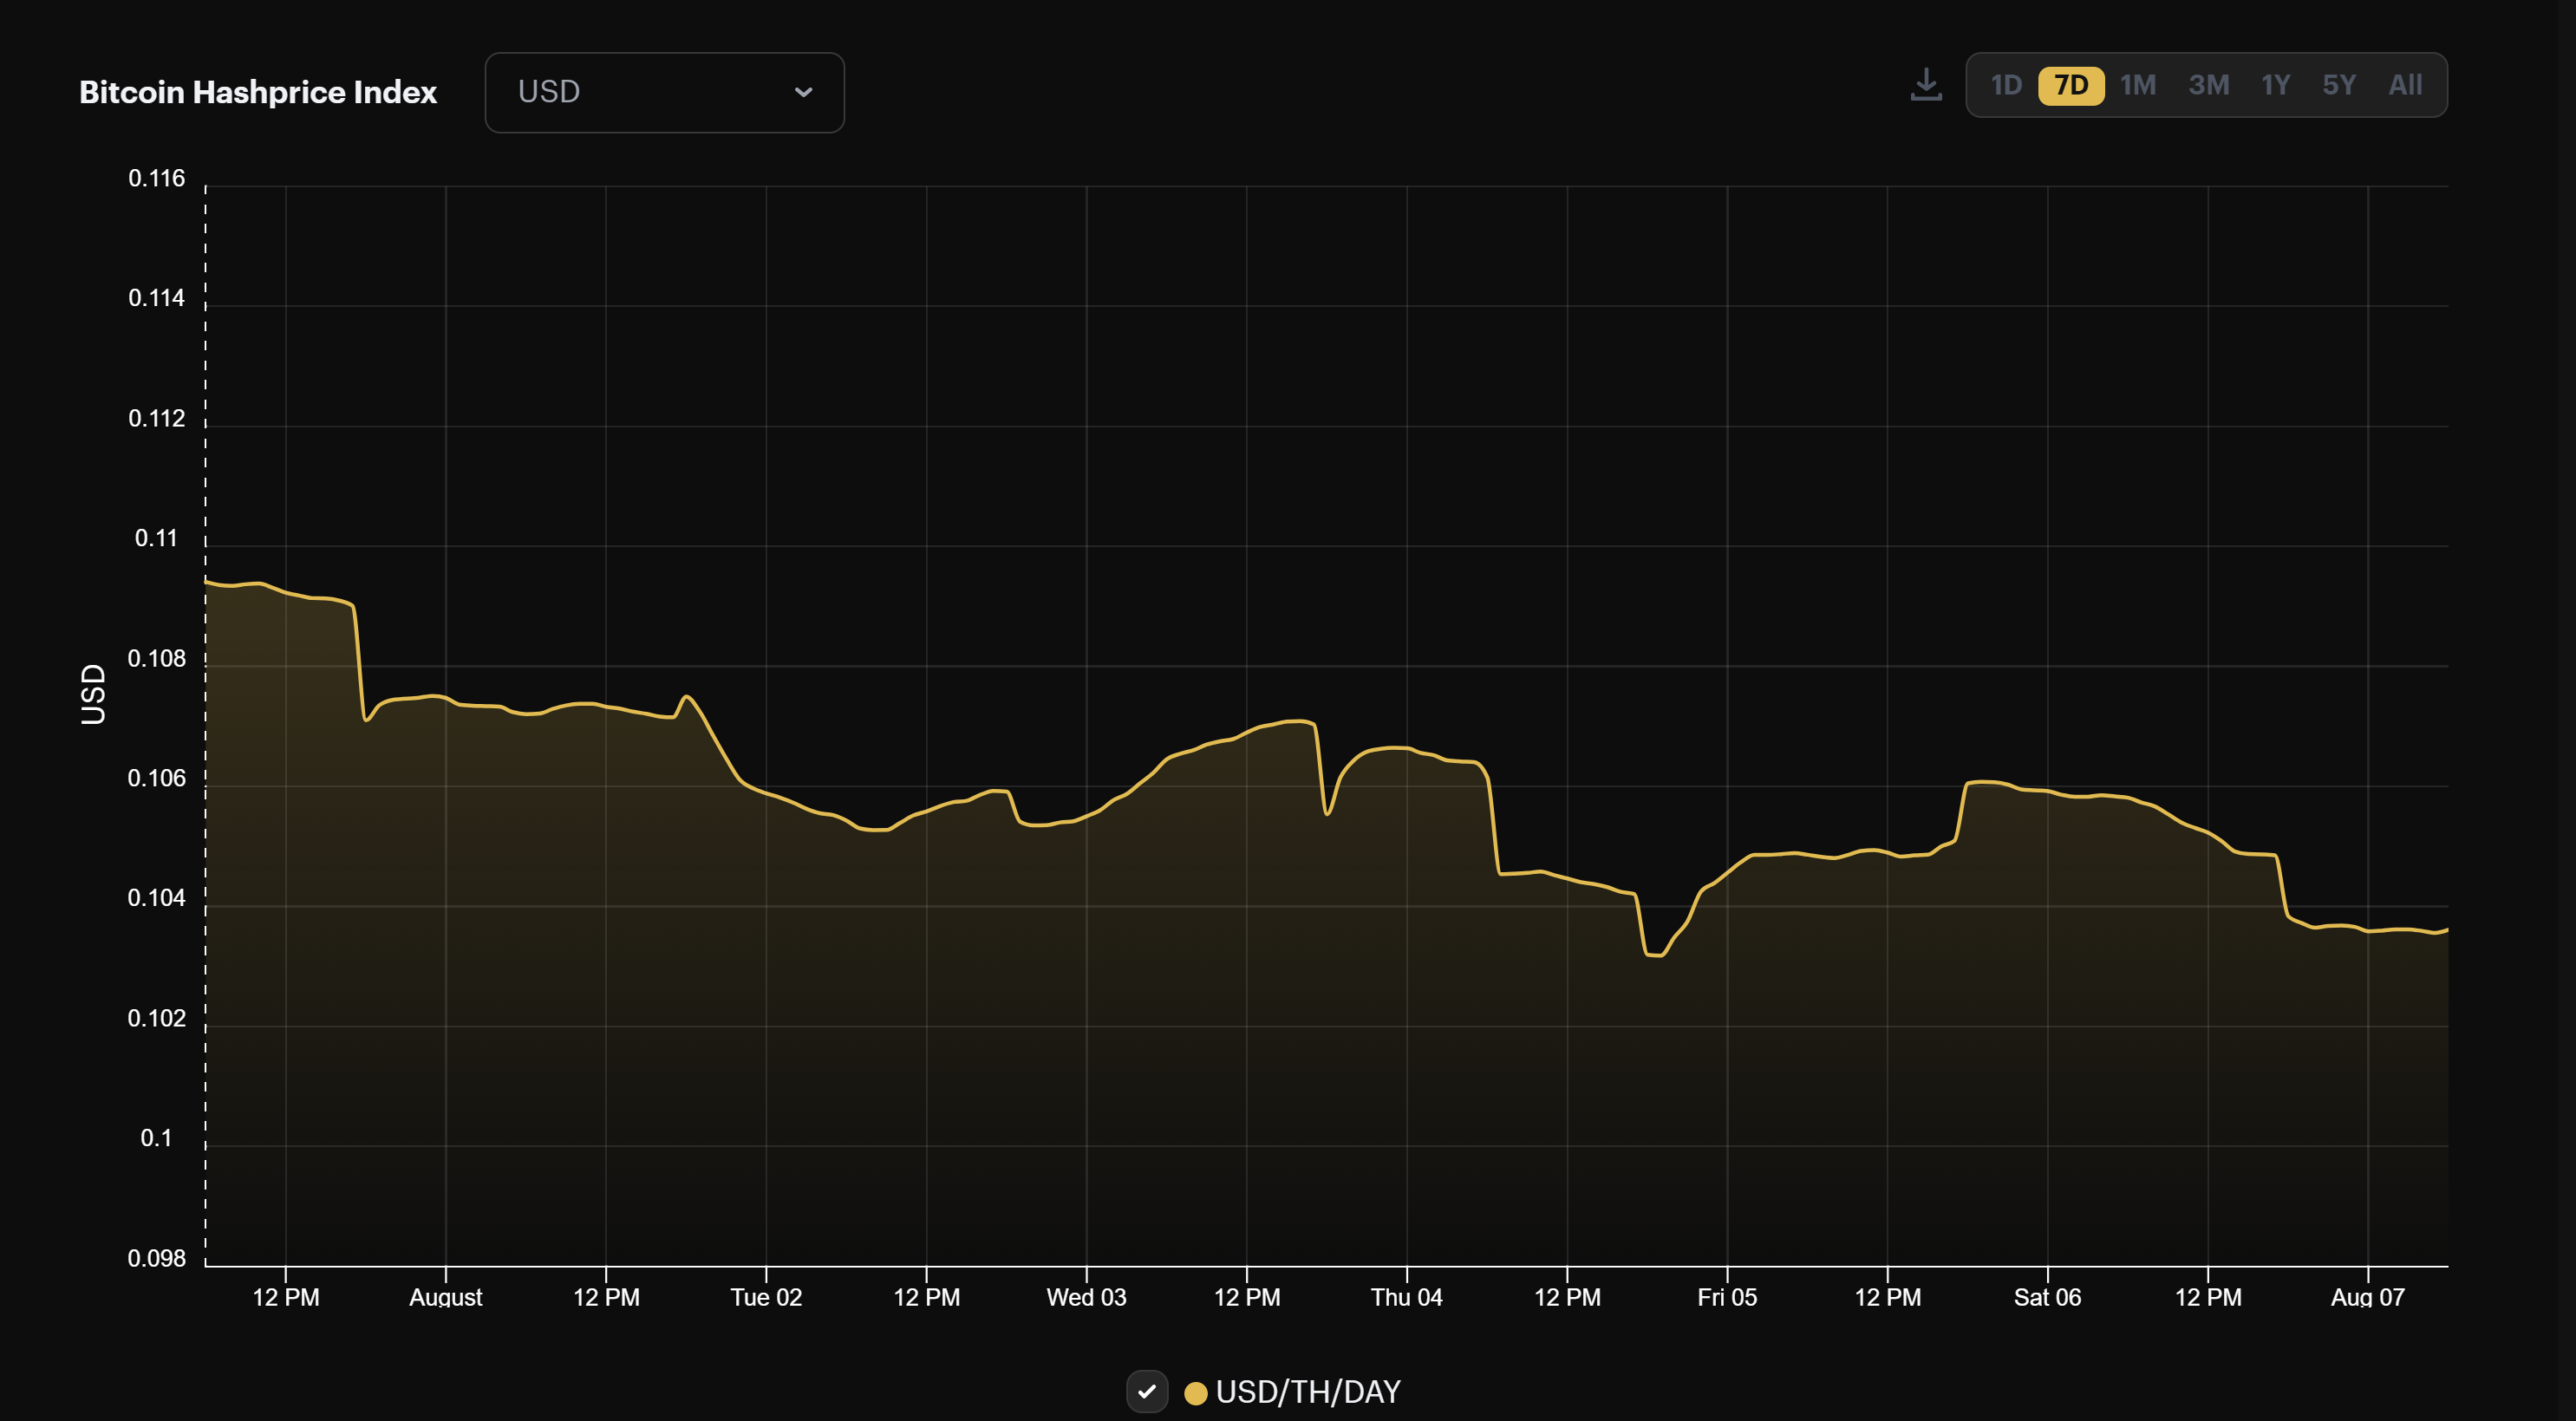Click the chevron on the currency selector
2576x1421 pixels.
point(805,92)
